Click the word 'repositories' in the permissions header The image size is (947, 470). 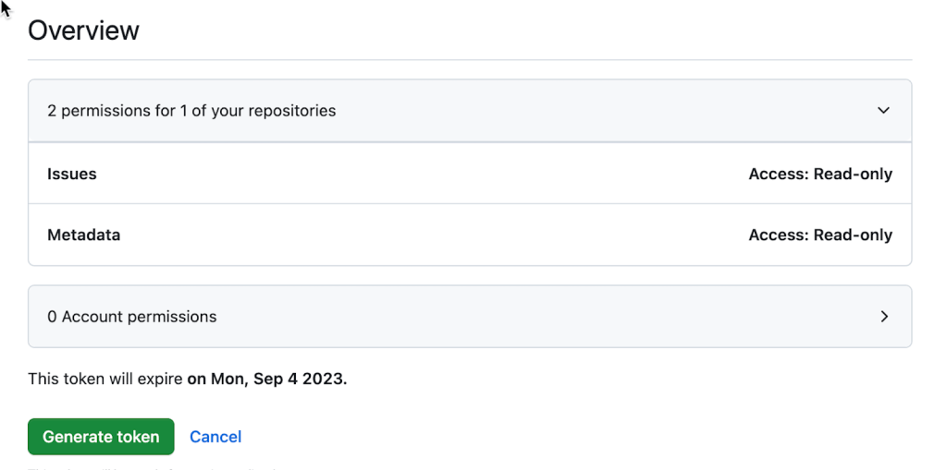coord(292,111)
